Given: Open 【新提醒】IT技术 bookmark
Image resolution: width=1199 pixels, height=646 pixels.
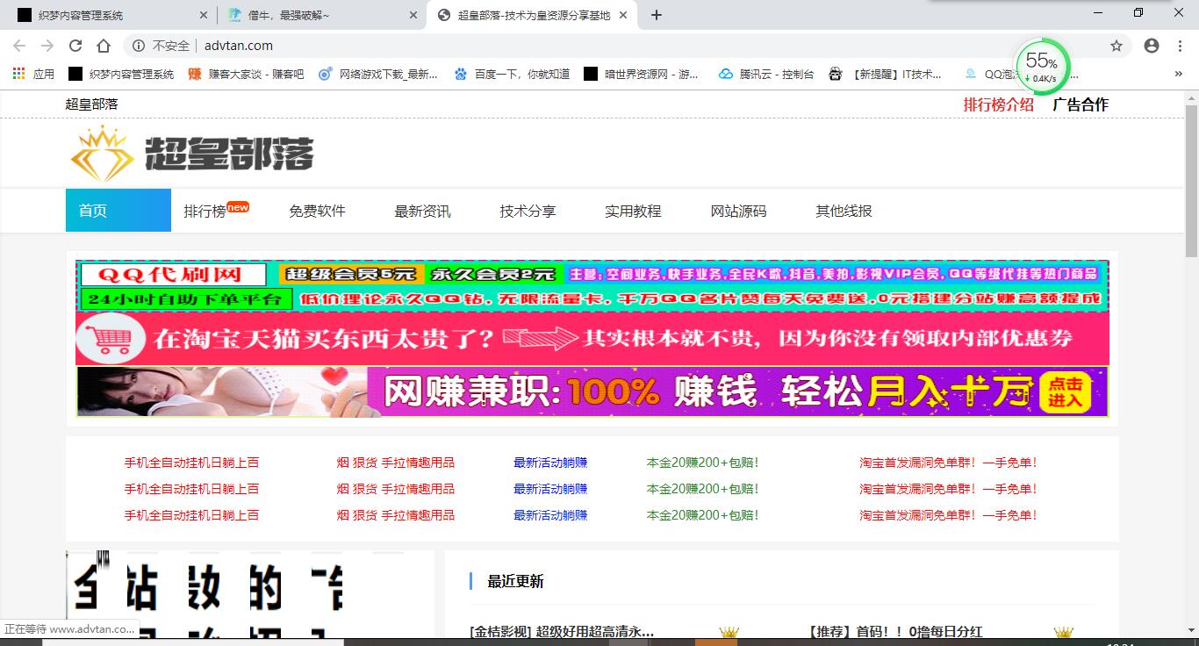Looking at the screenshot, I should [x=886, y=75].
